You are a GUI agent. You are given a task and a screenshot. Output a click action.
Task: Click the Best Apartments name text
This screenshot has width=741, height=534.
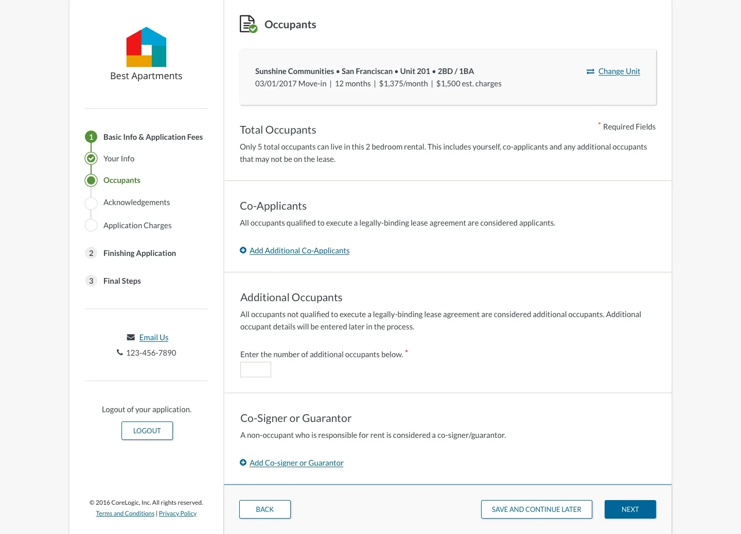[x=146, y=76]
